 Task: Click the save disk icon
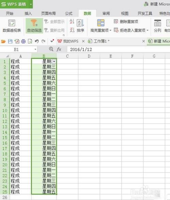tap(10, 41)
